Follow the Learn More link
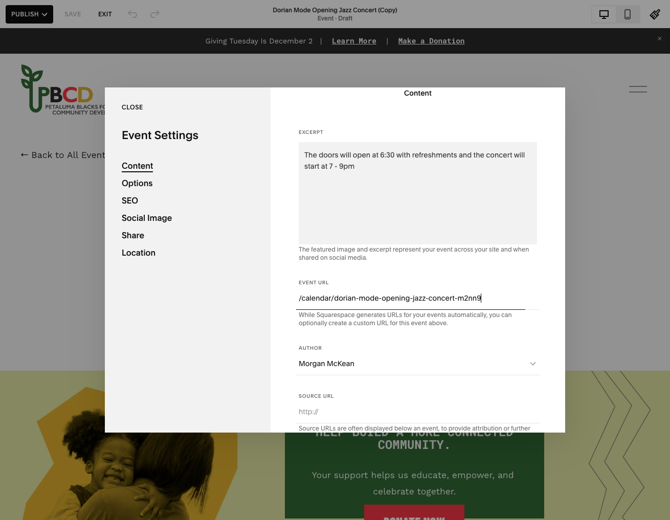The height and width of the screenshot is (520, 670). [x=354, y=41]
